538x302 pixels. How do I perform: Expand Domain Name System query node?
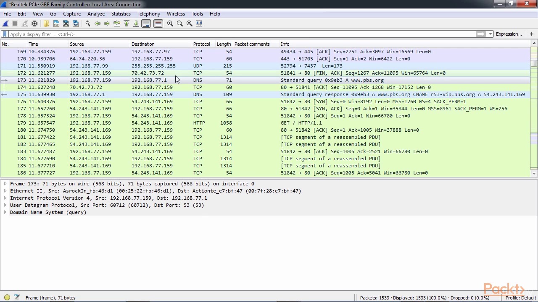pos(5,212)
